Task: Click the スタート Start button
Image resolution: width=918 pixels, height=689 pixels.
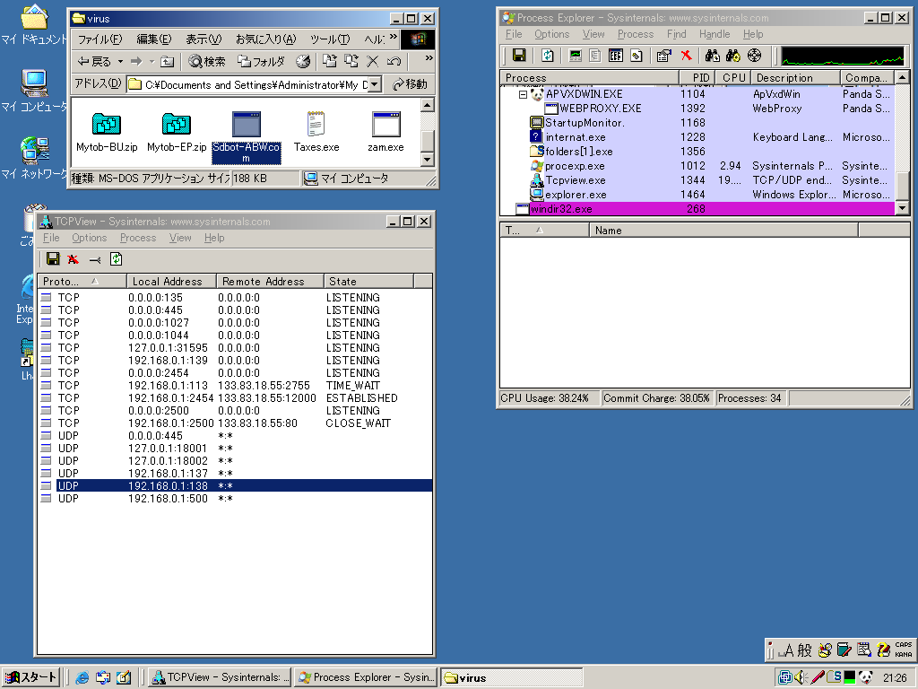Action: 30,677
